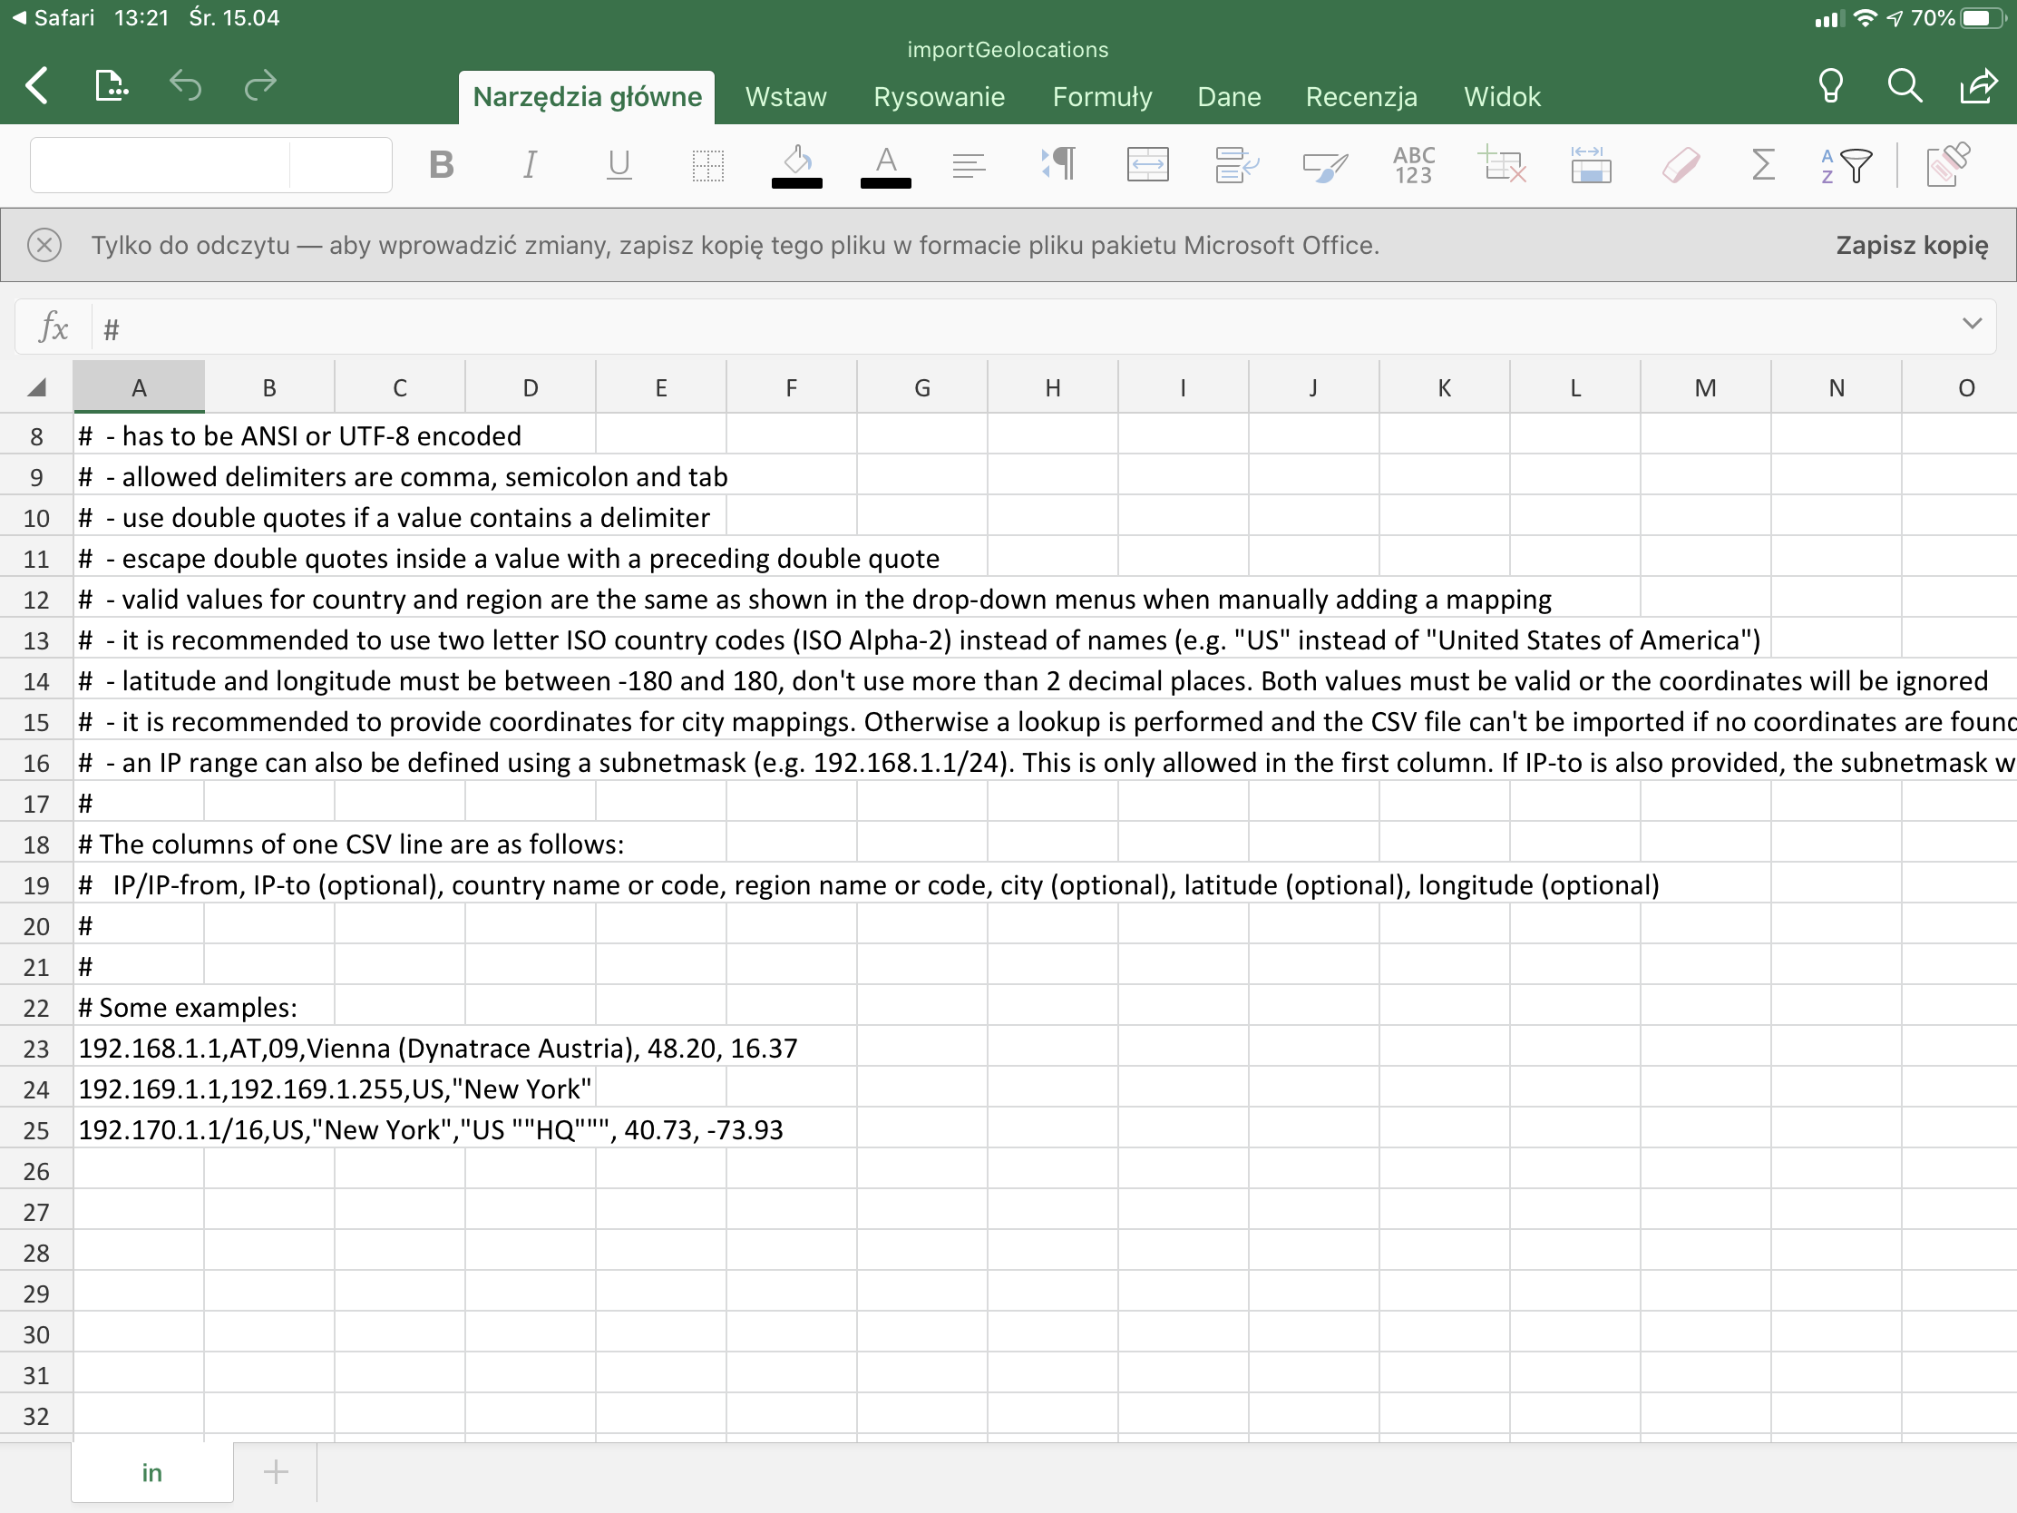
Task: Click the AutoSum sigma icon
Action: coord(1763,165)
